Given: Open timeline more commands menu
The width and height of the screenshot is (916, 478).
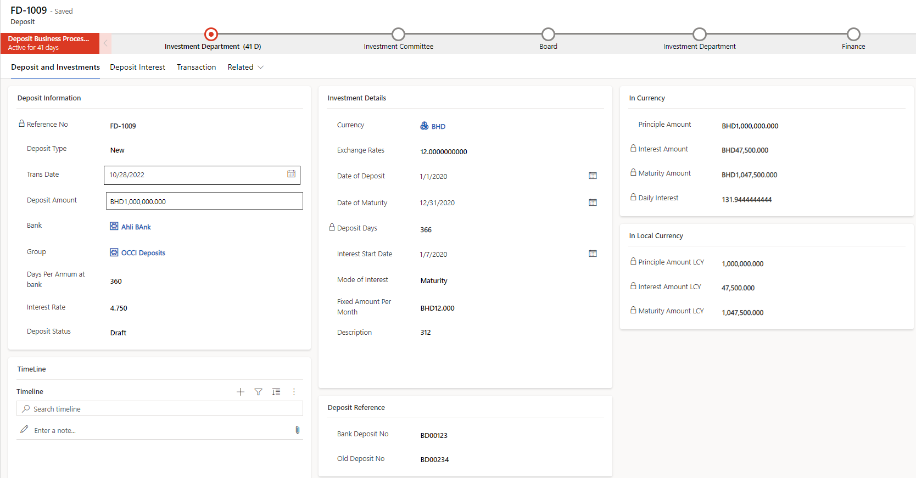Looking at the screenshot, I should coord(294,392).
